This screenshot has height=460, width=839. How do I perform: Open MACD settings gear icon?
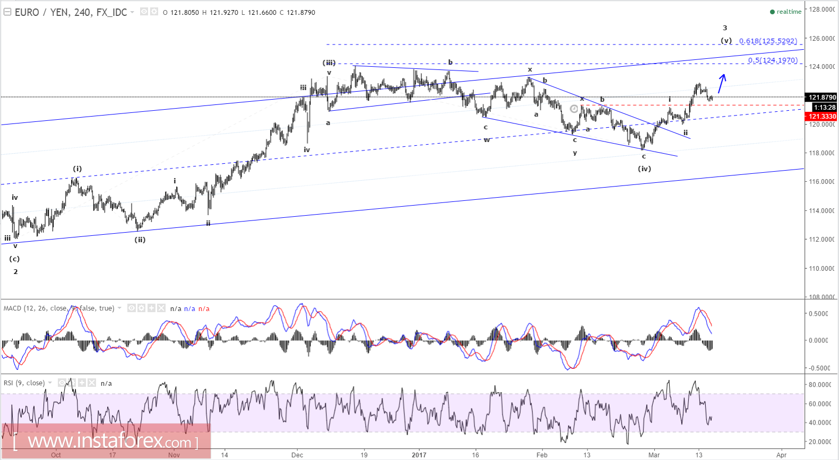click(x=142, y=308)
